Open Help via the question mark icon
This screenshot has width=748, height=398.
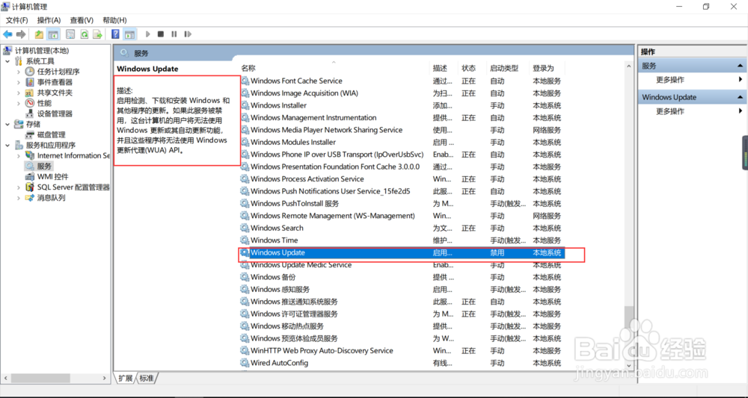click(x=115, y=34)
